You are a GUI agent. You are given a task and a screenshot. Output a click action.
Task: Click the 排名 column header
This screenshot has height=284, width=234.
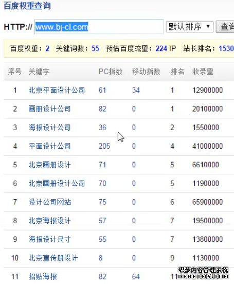pyautogui.click(x=177, y=72)
